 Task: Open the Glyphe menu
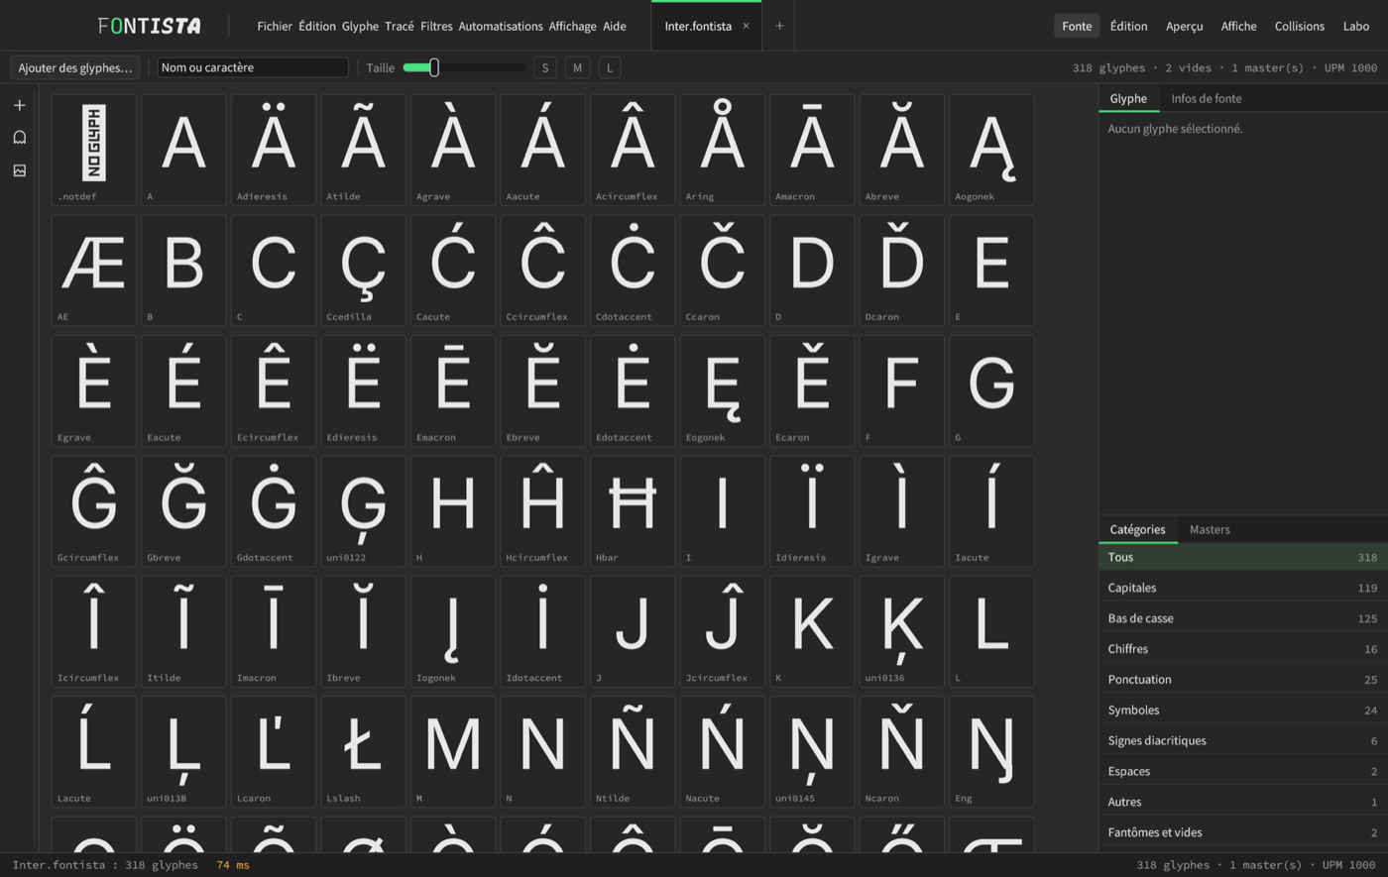click(x=360, y=26)
